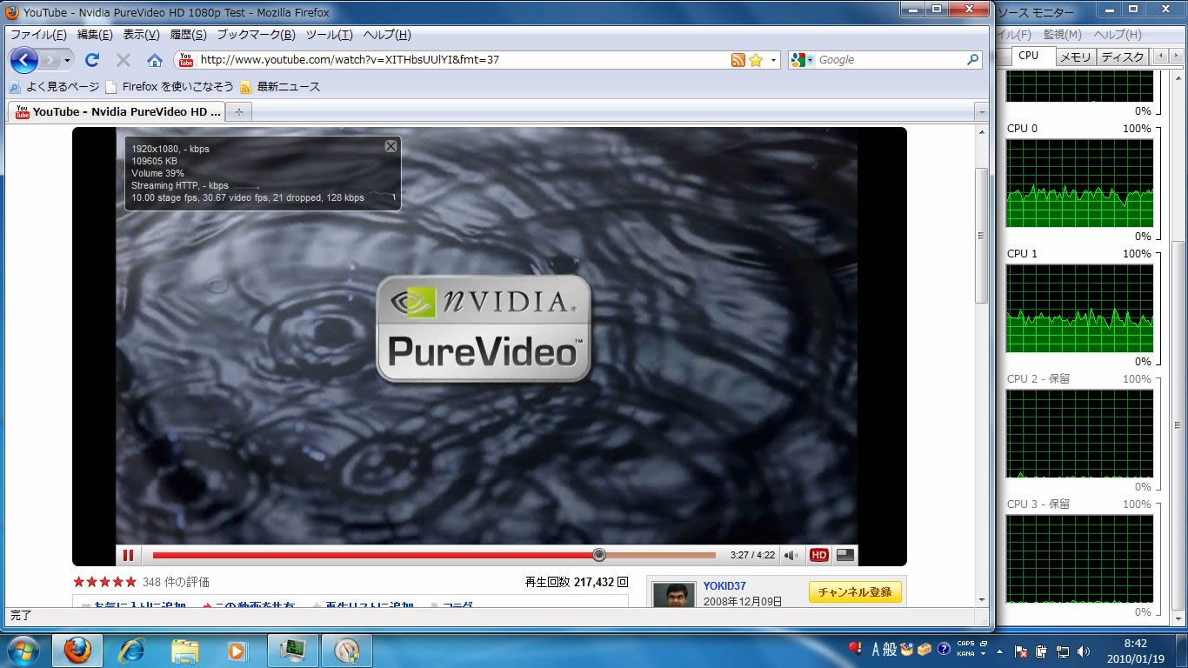This screenshot has width=1188, height=668.
Task: Open the 表示(V) menu in Firefox
Action: click(141, 35)
